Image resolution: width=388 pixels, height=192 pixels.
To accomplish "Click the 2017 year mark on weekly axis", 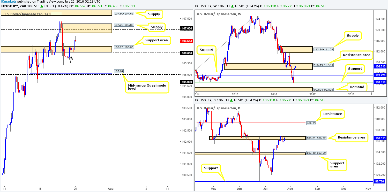I will coord(312,95).
